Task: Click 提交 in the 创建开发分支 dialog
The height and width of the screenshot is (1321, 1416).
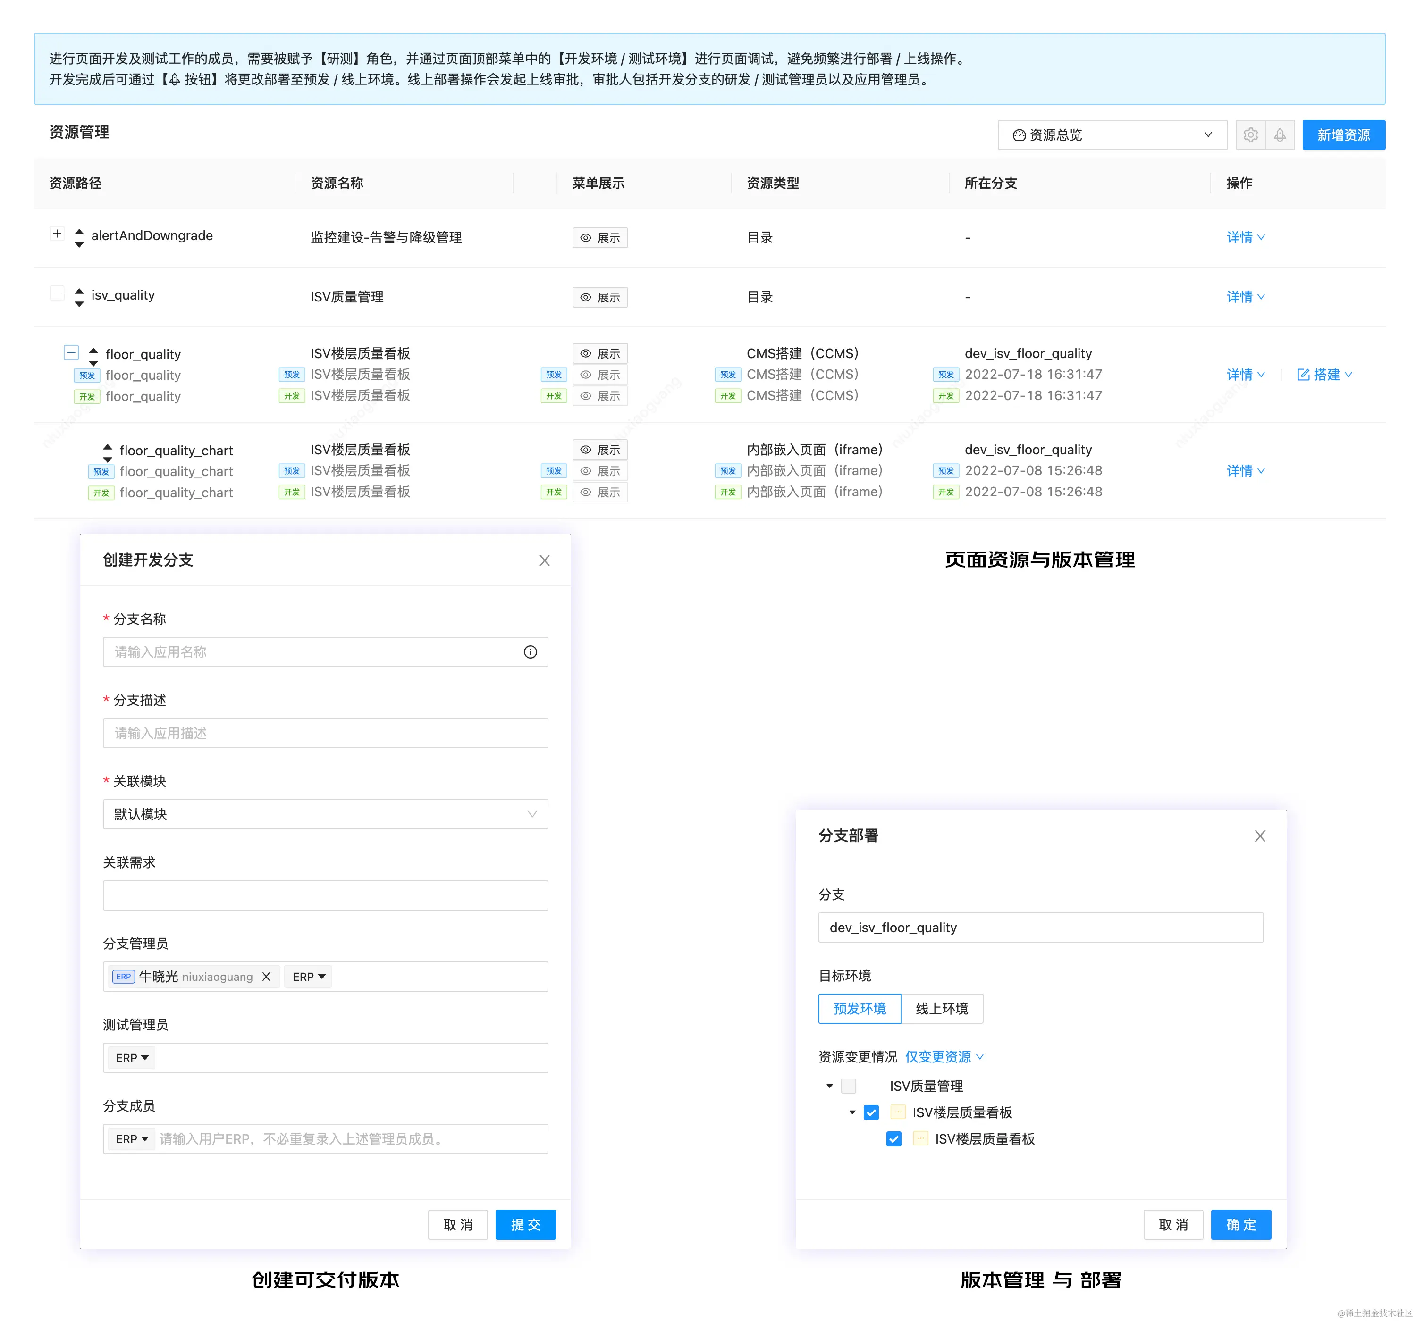Action: coord(525,1224)
